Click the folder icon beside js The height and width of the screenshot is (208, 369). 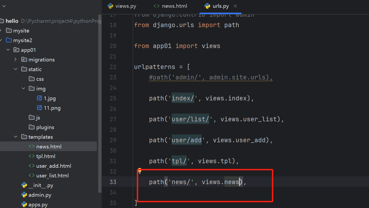(32, 118)
